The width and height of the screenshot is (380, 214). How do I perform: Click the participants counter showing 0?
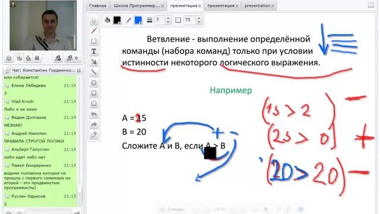click(x=72, y=58)
